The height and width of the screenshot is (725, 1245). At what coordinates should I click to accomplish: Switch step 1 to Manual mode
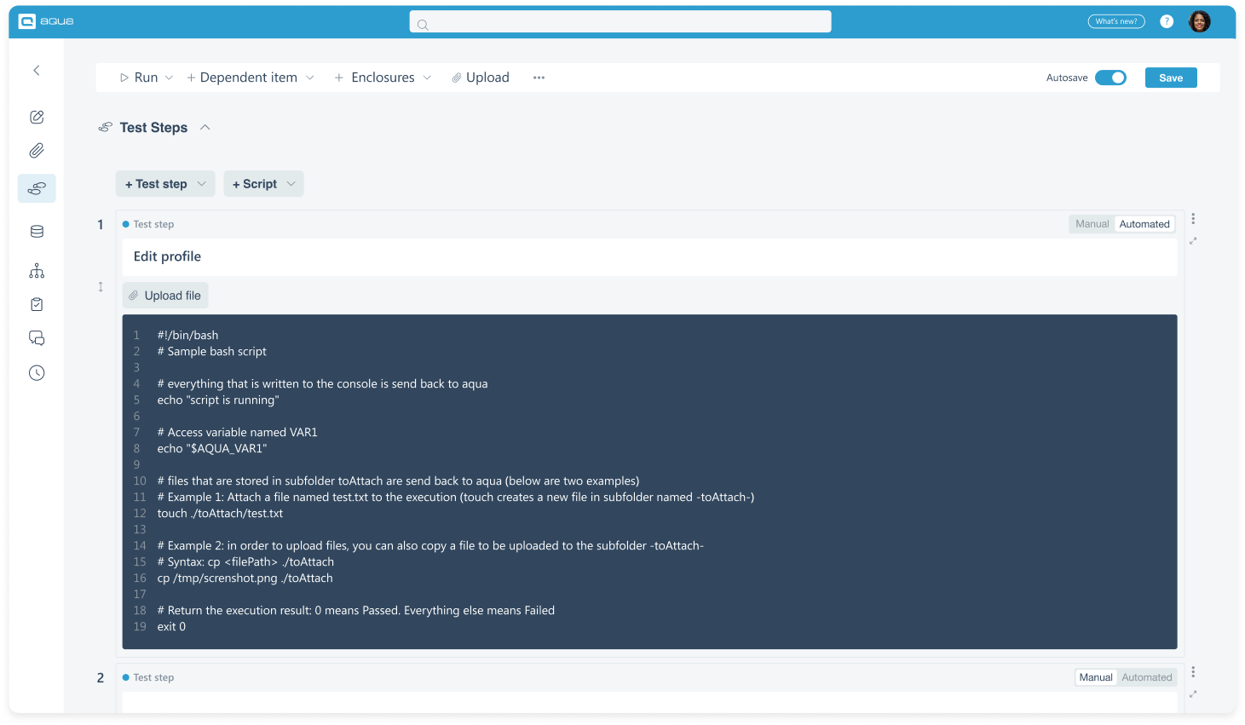[x=1091, y=223]
